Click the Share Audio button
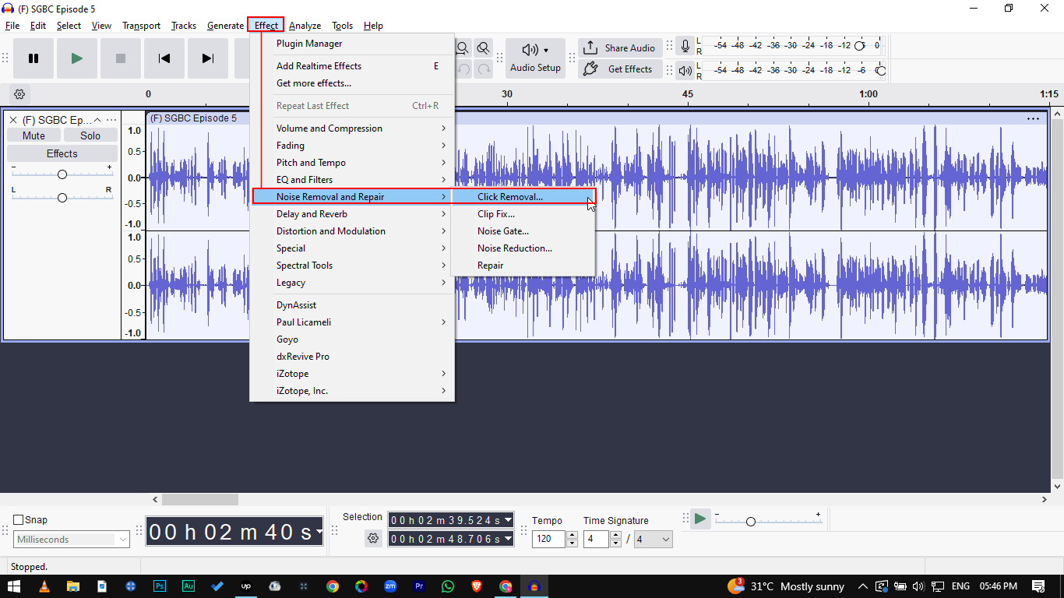Viewport: 1064px width, 598px height. 620,47
